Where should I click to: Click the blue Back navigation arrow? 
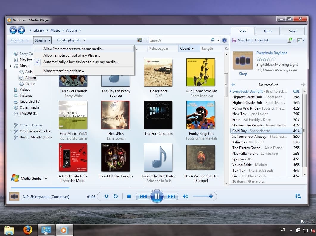[13, 30]
